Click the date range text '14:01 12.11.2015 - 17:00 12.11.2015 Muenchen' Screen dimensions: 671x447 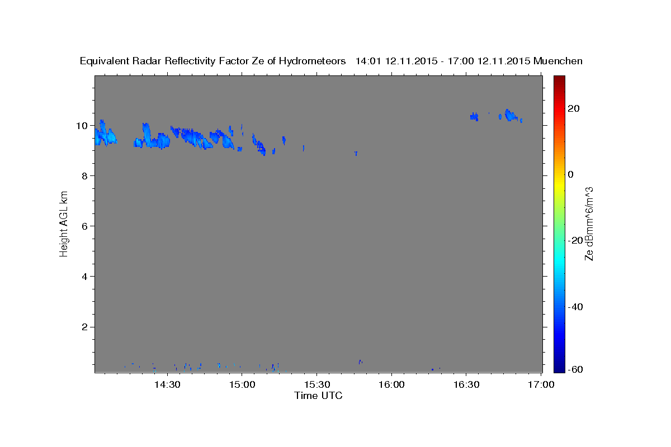click(x=469, y=61)
